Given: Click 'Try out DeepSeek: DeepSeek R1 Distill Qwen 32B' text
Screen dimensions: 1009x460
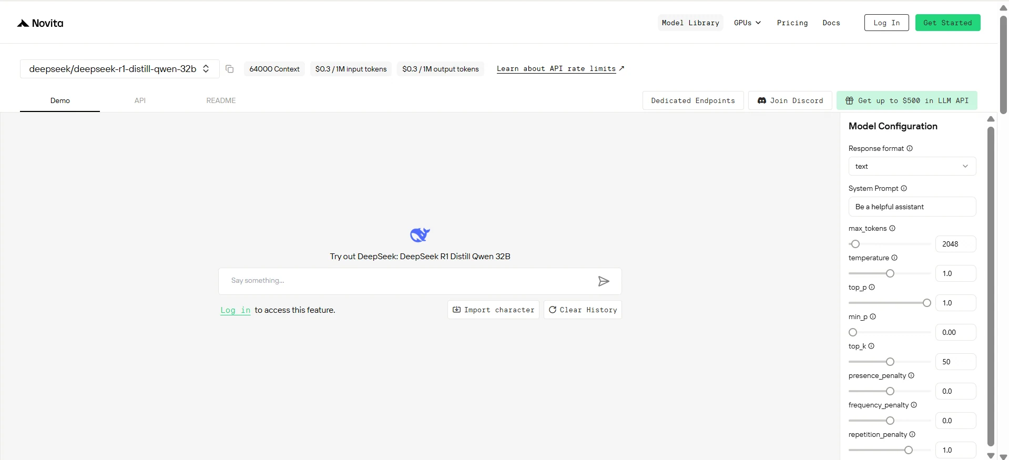Looking at the screenshot, I should pos(420,257).
